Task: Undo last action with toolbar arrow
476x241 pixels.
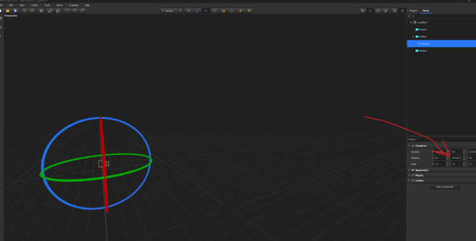Action: [x=24, y=11]
